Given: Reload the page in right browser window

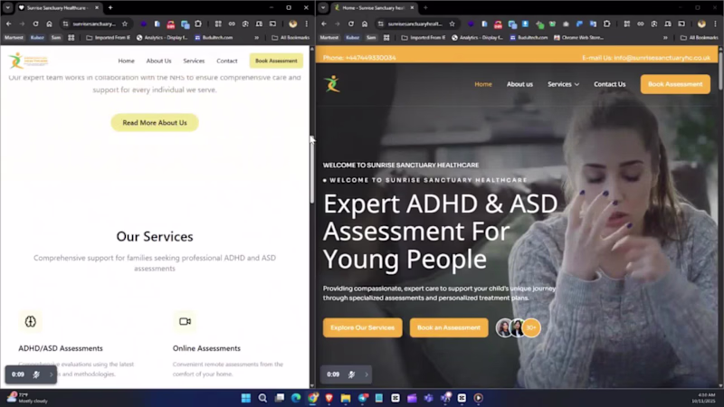Looking at the screenshot, I should [351, 24].
